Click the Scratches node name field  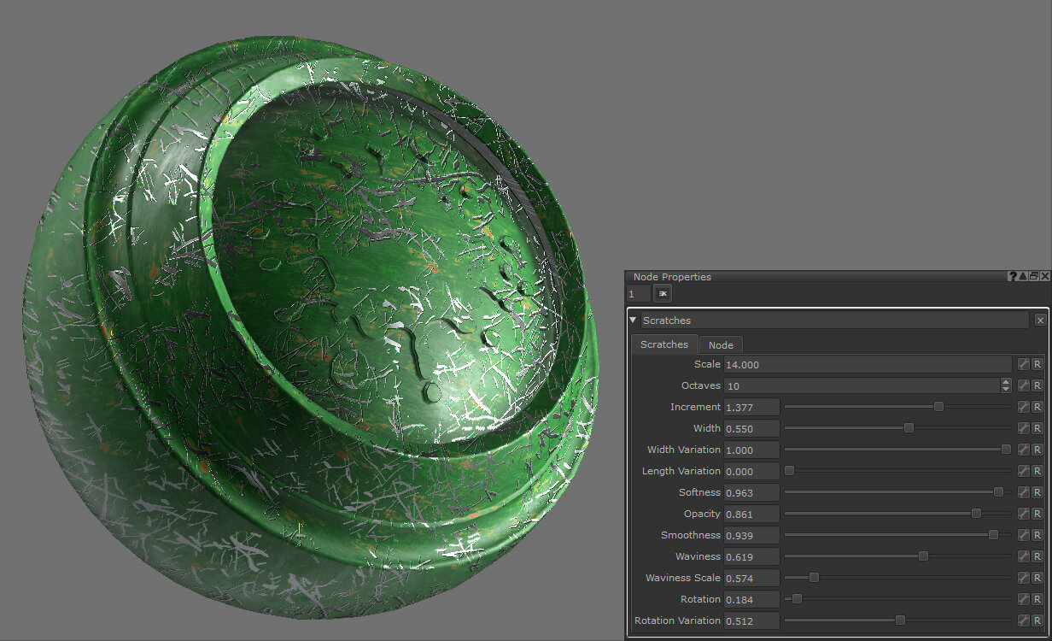833,320
